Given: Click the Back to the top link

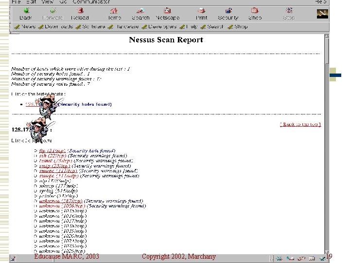Looking at the screenshot, I should [x=300, y=124].
